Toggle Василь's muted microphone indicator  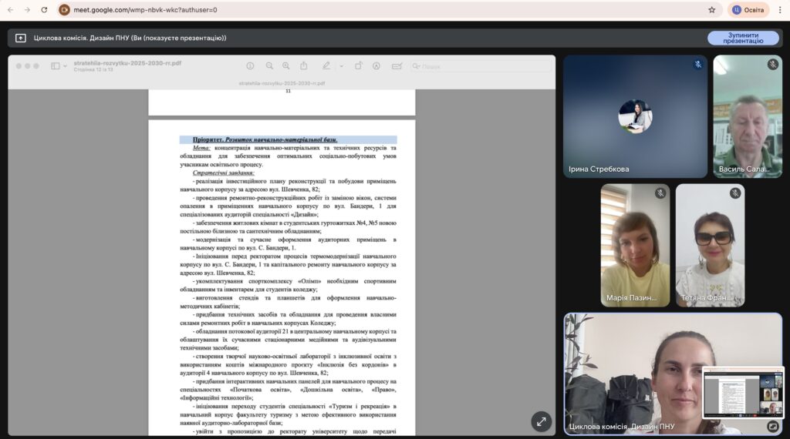(773, 65)
